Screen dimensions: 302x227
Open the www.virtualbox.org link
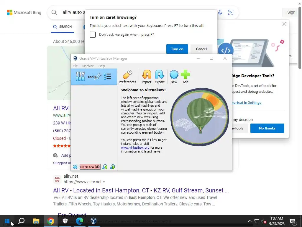tap(135, 147)
